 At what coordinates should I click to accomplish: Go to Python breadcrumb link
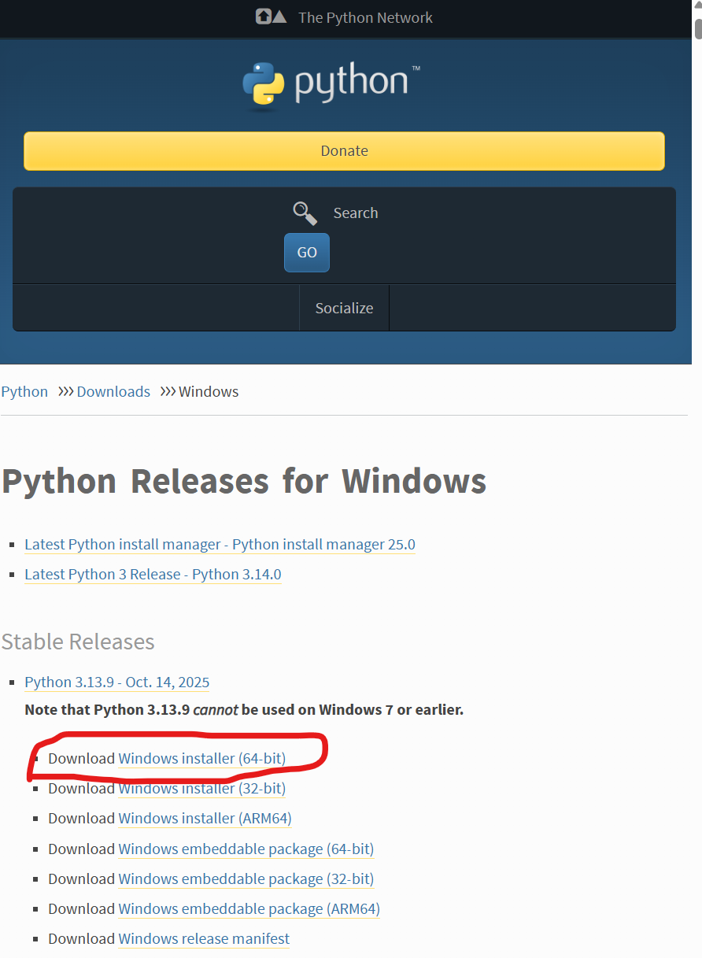pos(24,391)
